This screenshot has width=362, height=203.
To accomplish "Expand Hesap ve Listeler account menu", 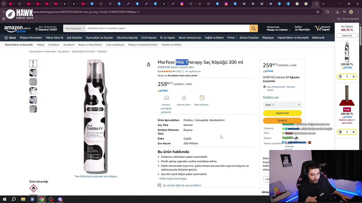I will coord(278,28).
